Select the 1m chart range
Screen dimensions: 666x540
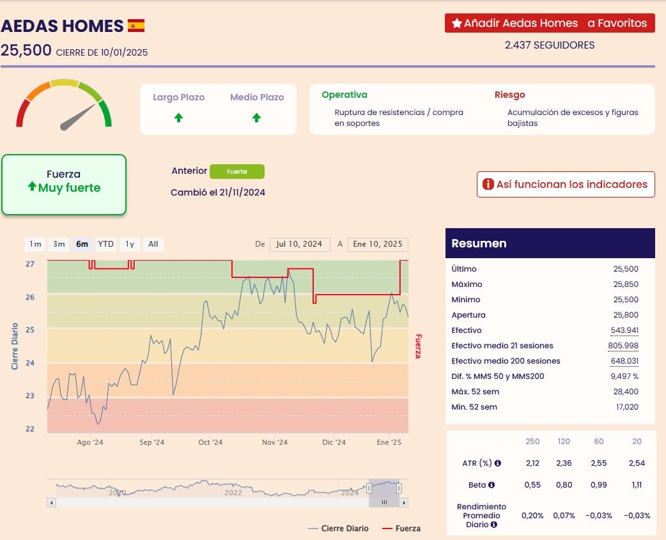pyautogui.click(x=35, y=244)
